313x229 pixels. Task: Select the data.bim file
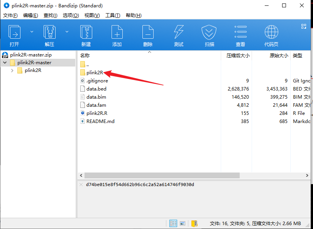click(x=96, y=97)
